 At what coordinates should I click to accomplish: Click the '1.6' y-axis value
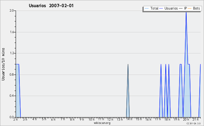(12, 32)
